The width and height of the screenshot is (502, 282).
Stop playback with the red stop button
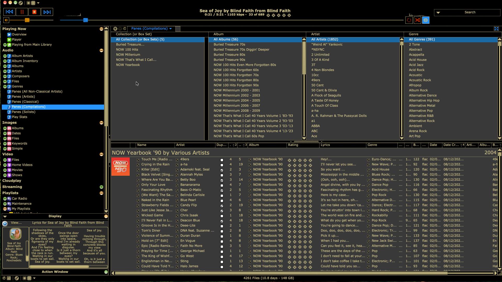[34, 12]
